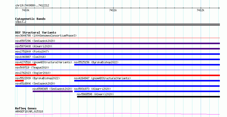Select the blue bar for nsv5931973
The image size is (227, 117).
click(147, 91)
